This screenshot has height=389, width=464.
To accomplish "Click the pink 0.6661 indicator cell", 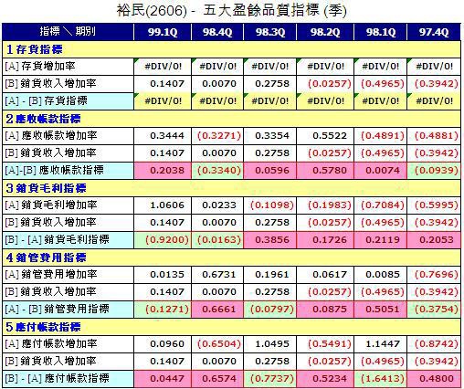I will (x=217, y=310).
